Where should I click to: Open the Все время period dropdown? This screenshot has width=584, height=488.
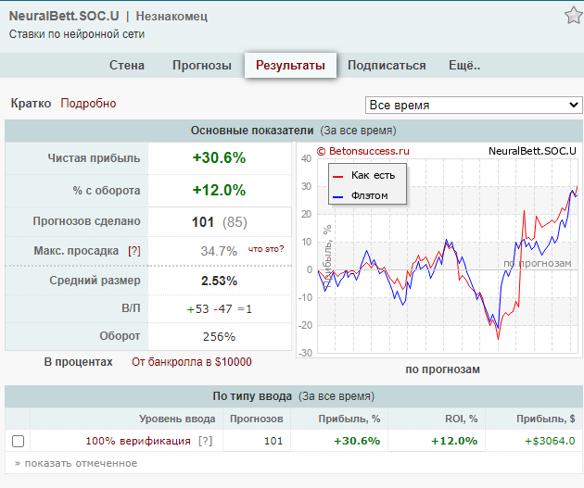click(x=473, y=105)
